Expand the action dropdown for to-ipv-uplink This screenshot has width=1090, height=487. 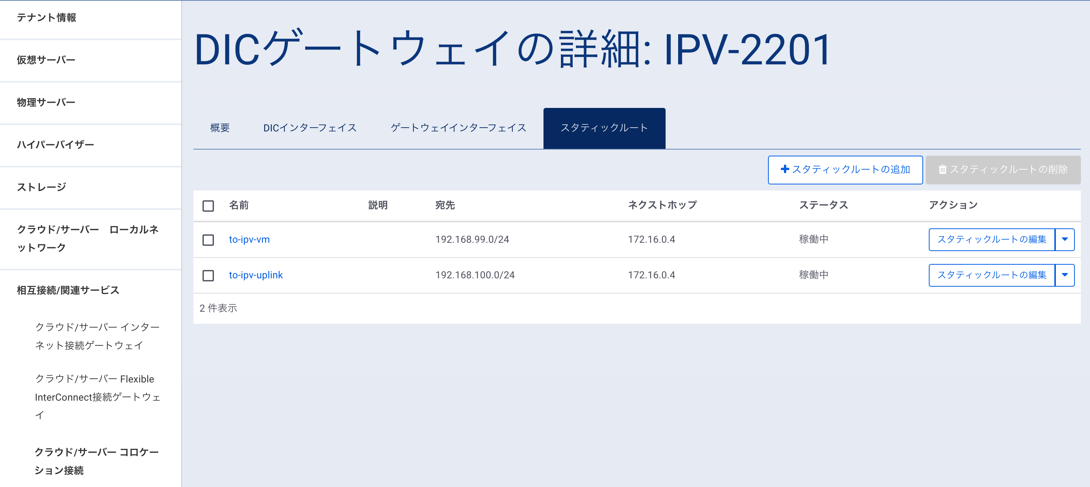click(1065, 275)
